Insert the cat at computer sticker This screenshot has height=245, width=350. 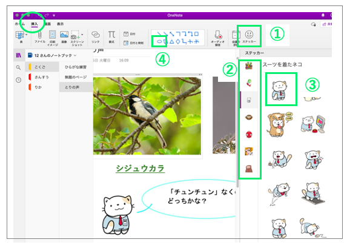click(x=313, y=124)
